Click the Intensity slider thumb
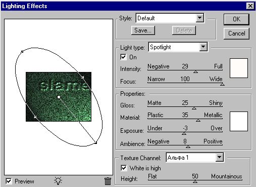Image resolution: width=256 pixels, height=187 pixels. tap(195, 72)
